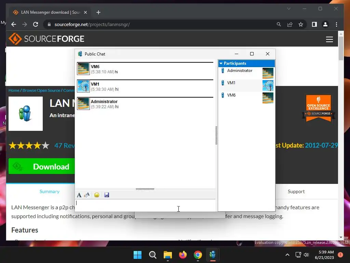Click the Administrator sender name in chat

[104, 101]
